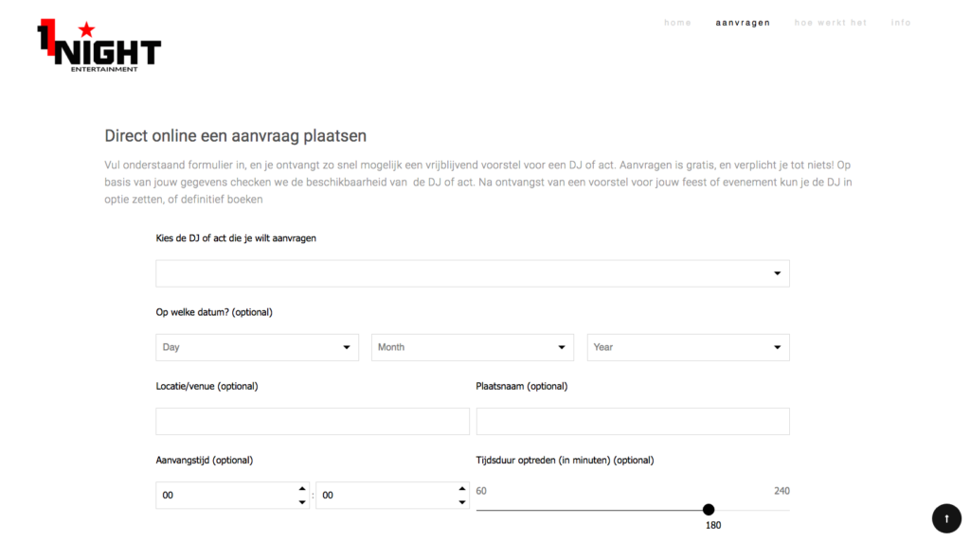Click the scroll-to-top arrow button

coord(946,518)
